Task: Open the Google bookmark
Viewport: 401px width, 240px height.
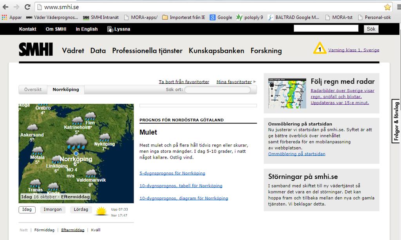Action: tap(221, 17)
